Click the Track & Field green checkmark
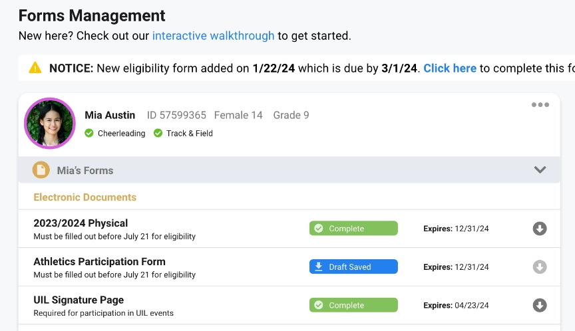 point(158,134)
